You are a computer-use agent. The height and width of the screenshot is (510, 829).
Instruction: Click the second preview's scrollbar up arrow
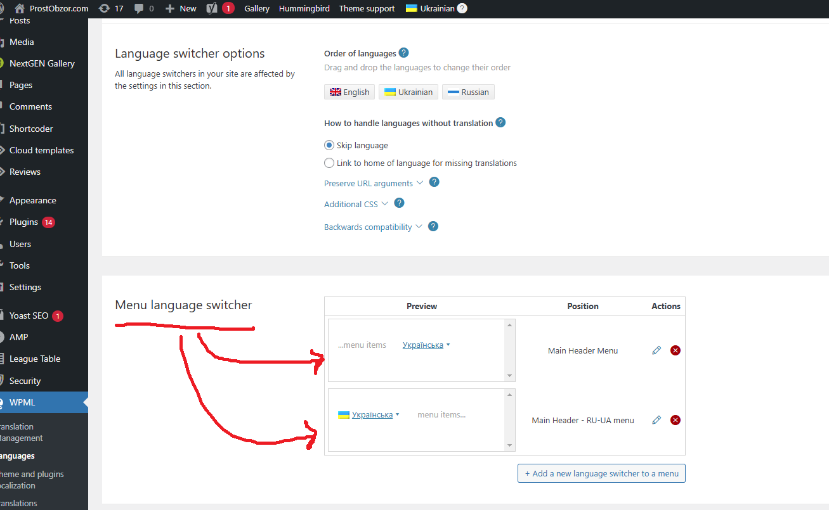click(x=509, y=395)
